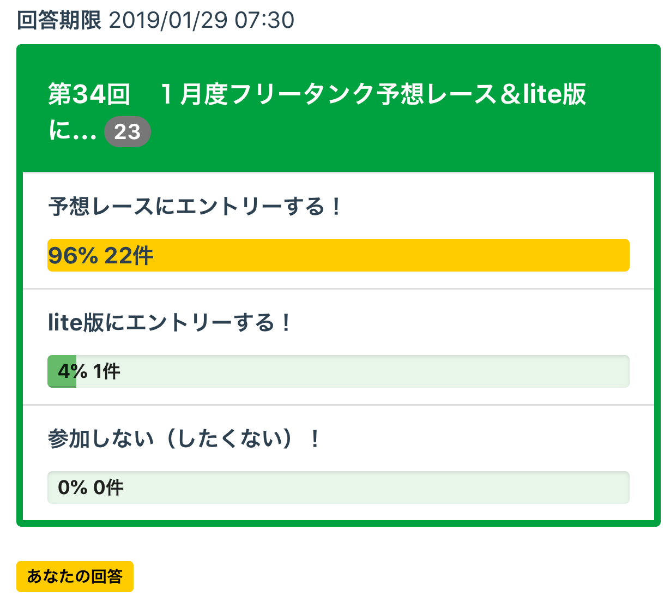Click the yellow "あなたの回答" label
Screen dimensions: 664x602
coord(75,576)
